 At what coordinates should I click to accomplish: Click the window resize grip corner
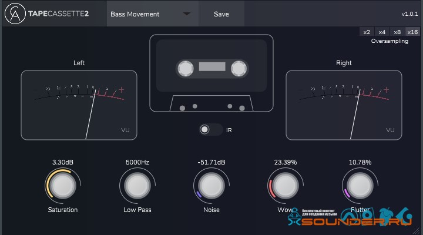tap(417, 231)
